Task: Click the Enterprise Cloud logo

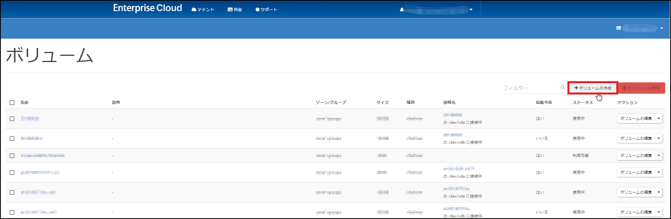Action: (147, 8)
